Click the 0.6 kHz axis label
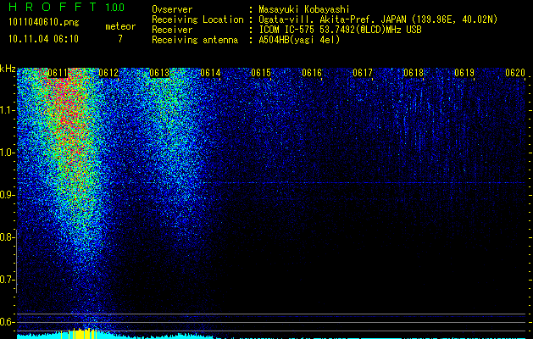 7,322
